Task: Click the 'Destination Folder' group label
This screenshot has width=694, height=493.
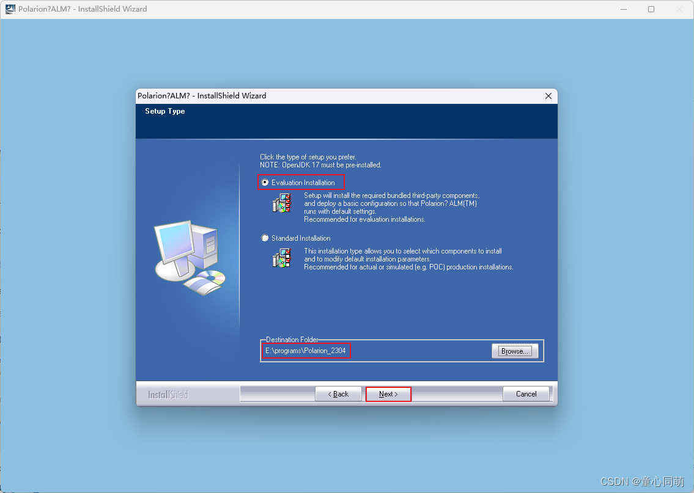Action: click(x=292, y=340)
